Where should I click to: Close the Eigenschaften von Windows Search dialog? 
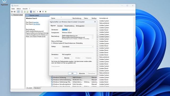pyautogui.click(x=95, y=22)
